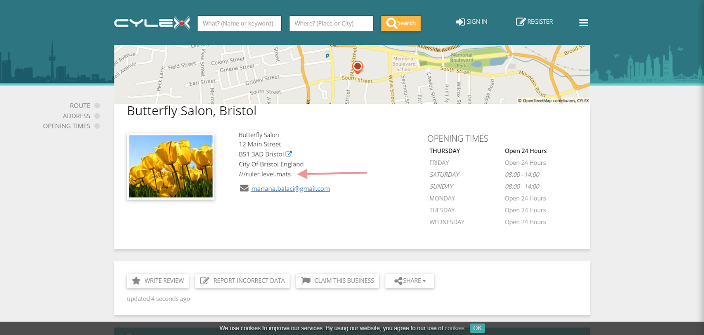
Task: Open external link icon beside BS1 3AD Bristol
Action: pos(289,154)
